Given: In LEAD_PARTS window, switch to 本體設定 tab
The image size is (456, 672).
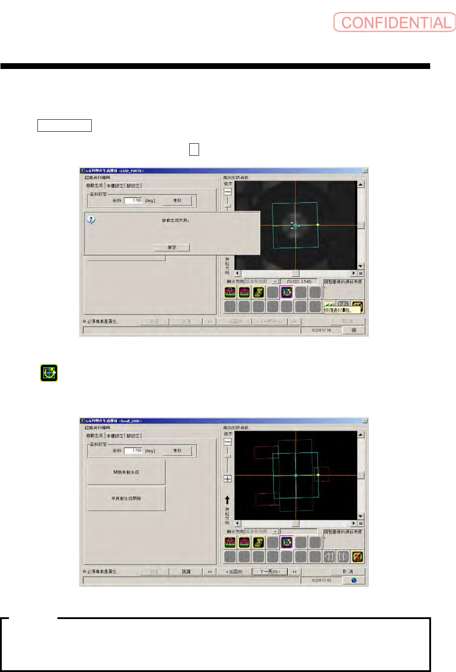Looking at the screenshot, I should coord(115,186).
